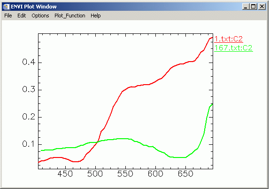Image resolution: width=269 pixels, height=189 pixels.
Task: Click the 450 x-axis tick label
Action: (x=65, y=174)
